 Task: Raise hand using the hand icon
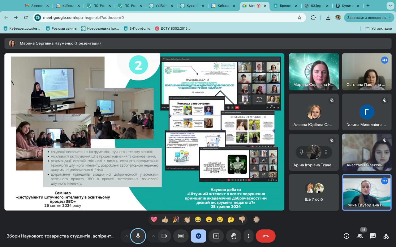[x=234, y=236]
